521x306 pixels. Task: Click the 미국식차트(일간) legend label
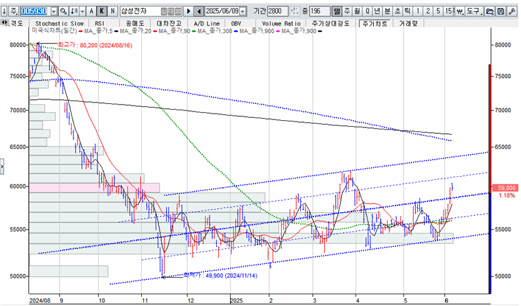point(54,31)
